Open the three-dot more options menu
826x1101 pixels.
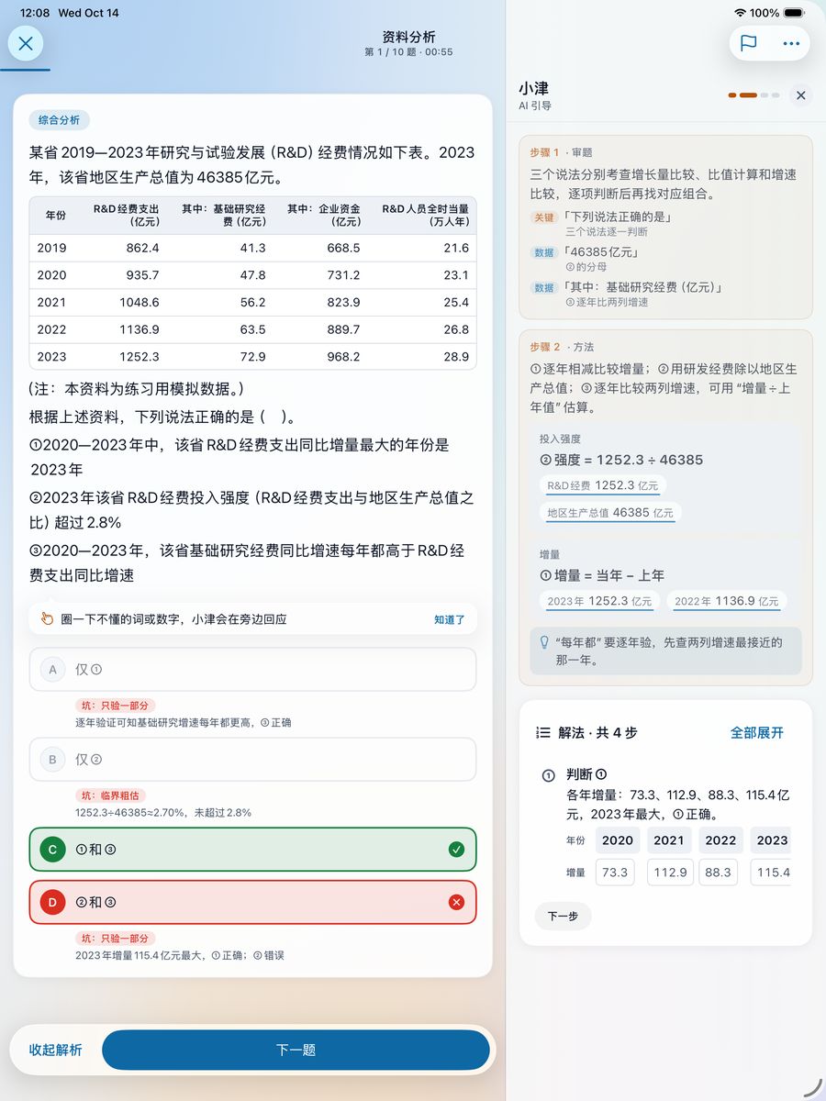(x=791, y=43)
